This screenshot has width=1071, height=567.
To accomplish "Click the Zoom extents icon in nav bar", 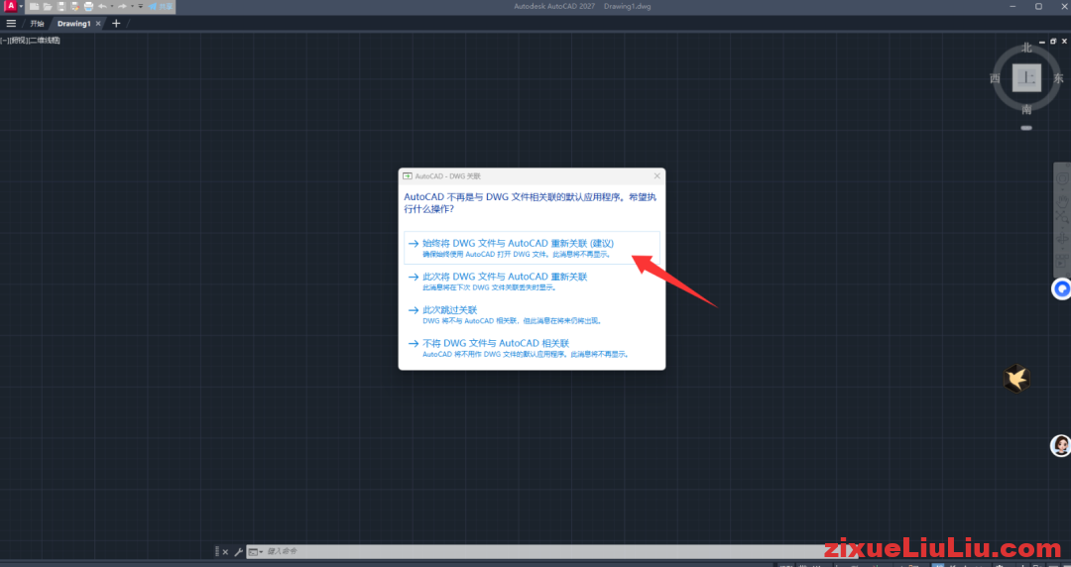I will point(1062,218).
